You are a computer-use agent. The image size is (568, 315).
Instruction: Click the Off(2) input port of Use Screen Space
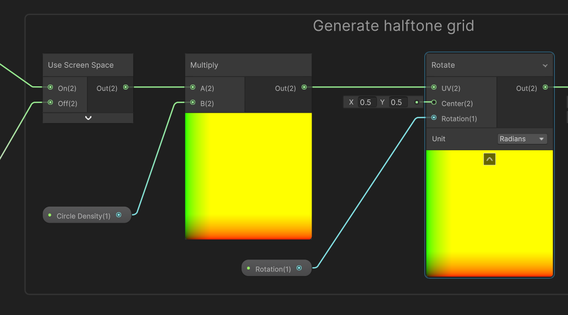pos(51,103)
